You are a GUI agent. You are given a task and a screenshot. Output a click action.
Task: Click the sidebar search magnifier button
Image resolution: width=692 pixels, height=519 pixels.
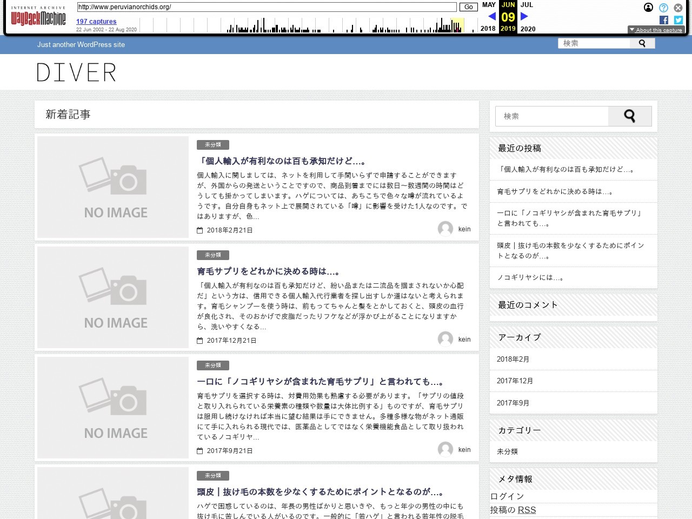click(x=629, y=116)
